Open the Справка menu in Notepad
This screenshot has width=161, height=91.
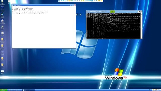pyautogui.click(x=28, y=7)
